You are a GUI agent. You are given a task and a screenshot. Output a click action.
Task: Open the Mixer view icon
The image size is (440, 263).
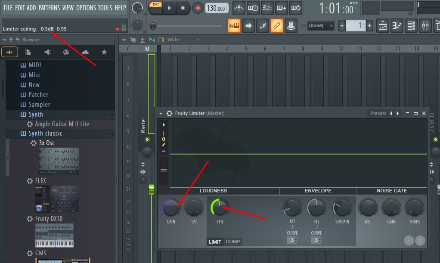(x=425, y=26)
